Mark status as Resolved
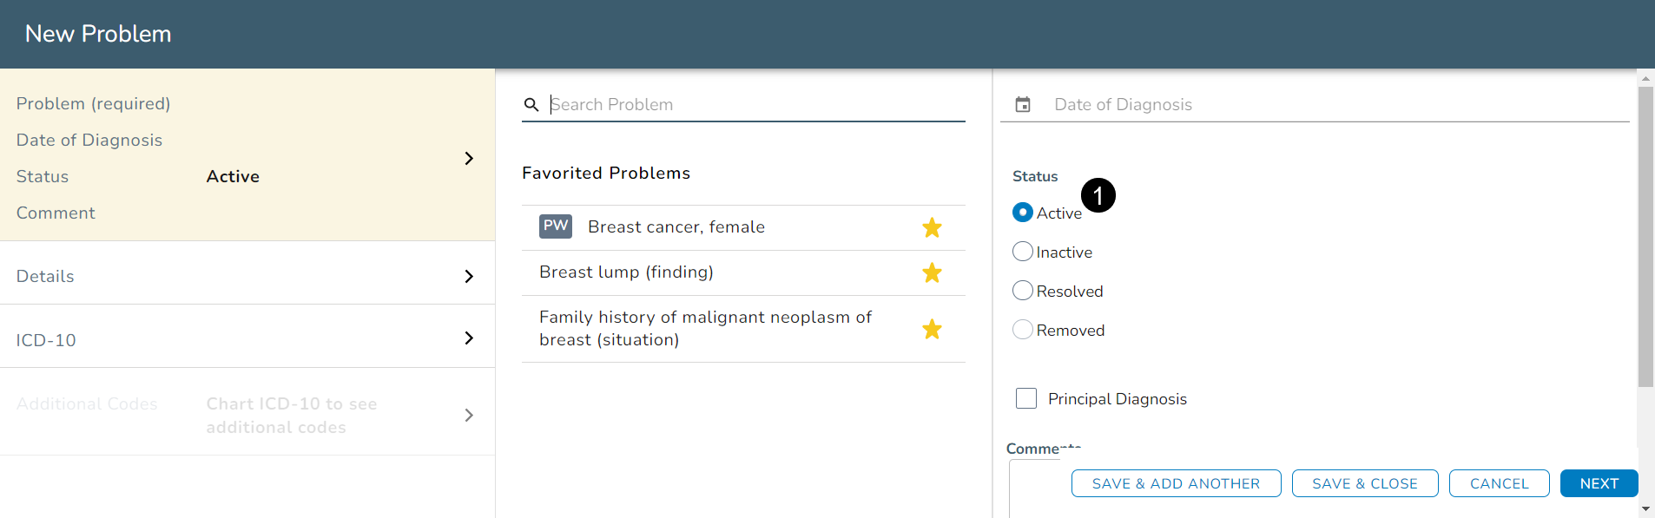The height and width of the screenshot is (518, 1655). [x=1023, y=291]
